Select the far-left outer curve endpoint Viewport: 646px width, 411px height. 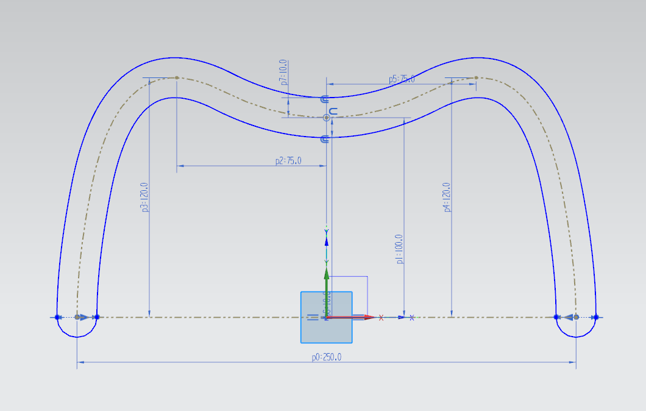pos(57,317)
